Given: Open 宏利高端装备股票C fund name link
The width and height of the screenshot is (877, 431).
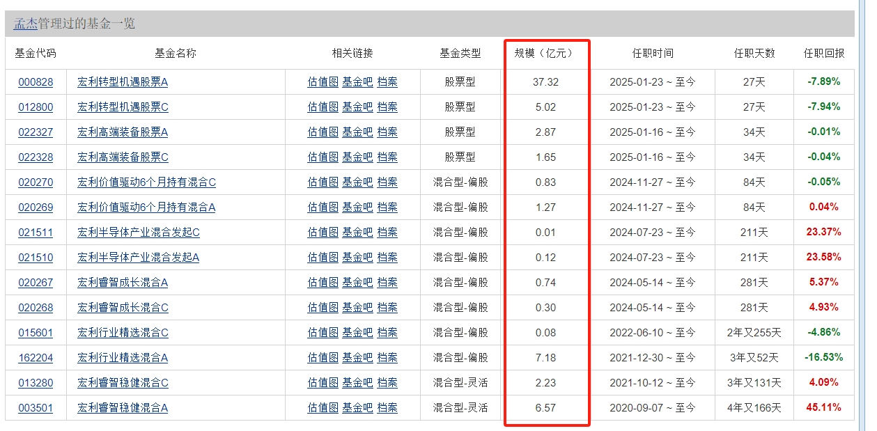Looking at the screenshot, I should 123,157.
